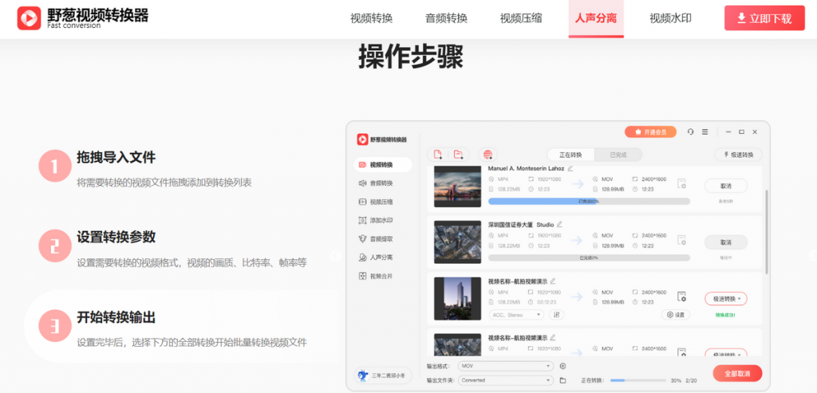
Task: Click the green 转换成功! status text
Action: [x=726, y=314]
